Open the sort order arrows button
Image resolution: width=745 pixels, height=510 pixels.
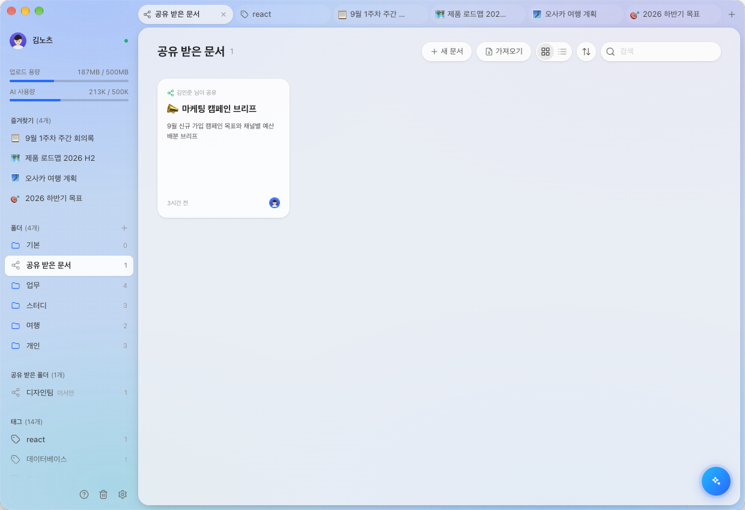point(586,52)
